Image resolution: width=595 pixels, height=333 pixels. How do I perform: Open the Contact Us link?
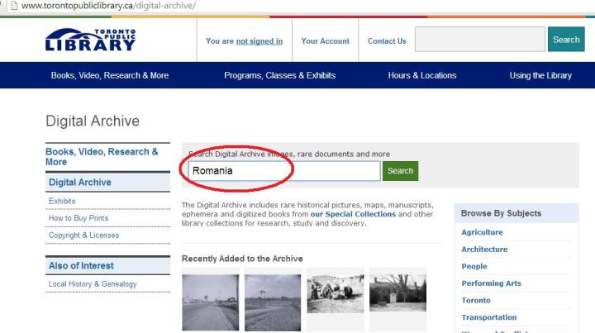387,41
